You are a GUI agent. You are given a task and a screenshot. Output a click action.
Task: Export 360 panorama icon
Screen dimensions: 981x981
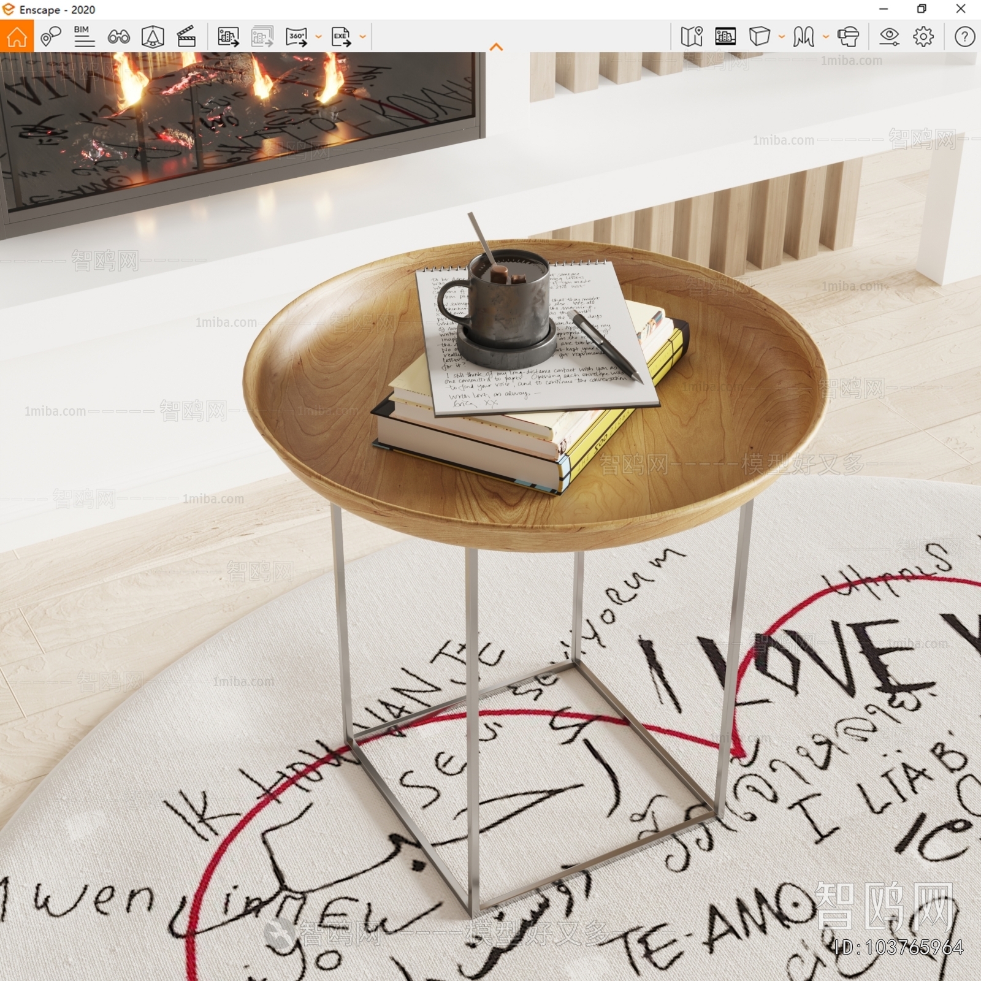297,37
